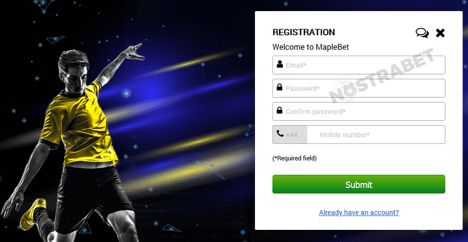
Task: Click the Welcome to MapleBet text
Action: [311, 47]
